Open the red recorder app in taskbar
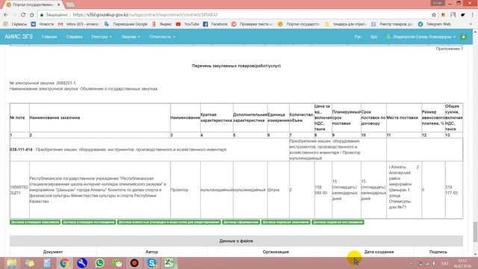The image size is (478, 269). pyautogui.click(x=134, y=263)
